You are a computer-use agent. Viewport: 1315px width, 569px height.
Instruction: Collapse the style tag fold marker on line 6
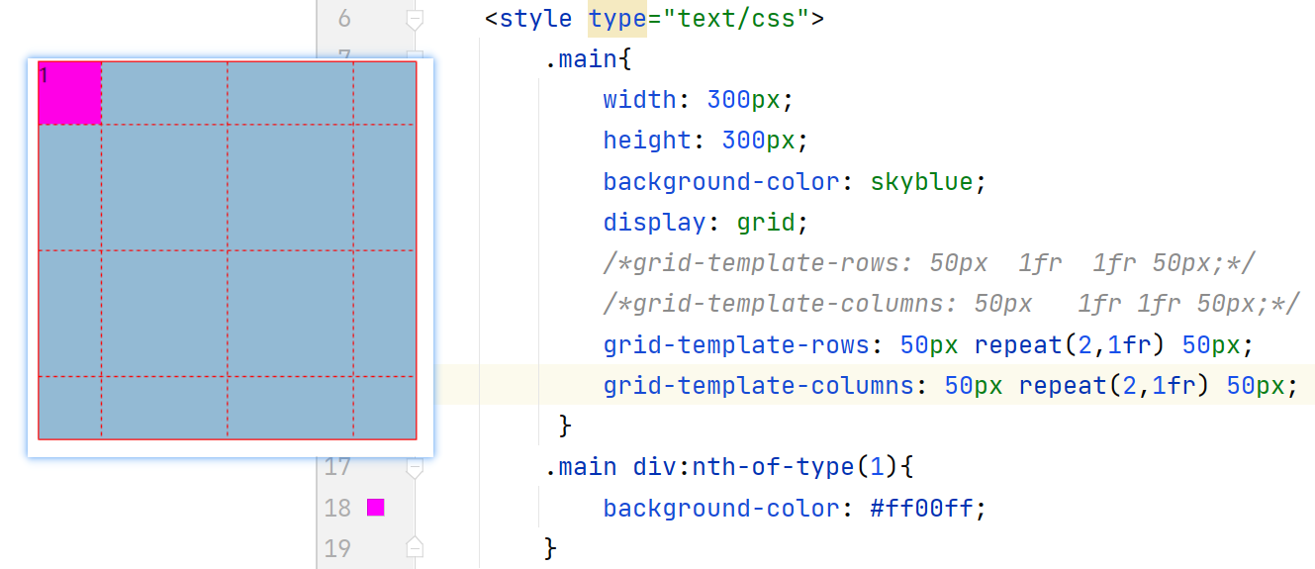click(x=415, y=19)
